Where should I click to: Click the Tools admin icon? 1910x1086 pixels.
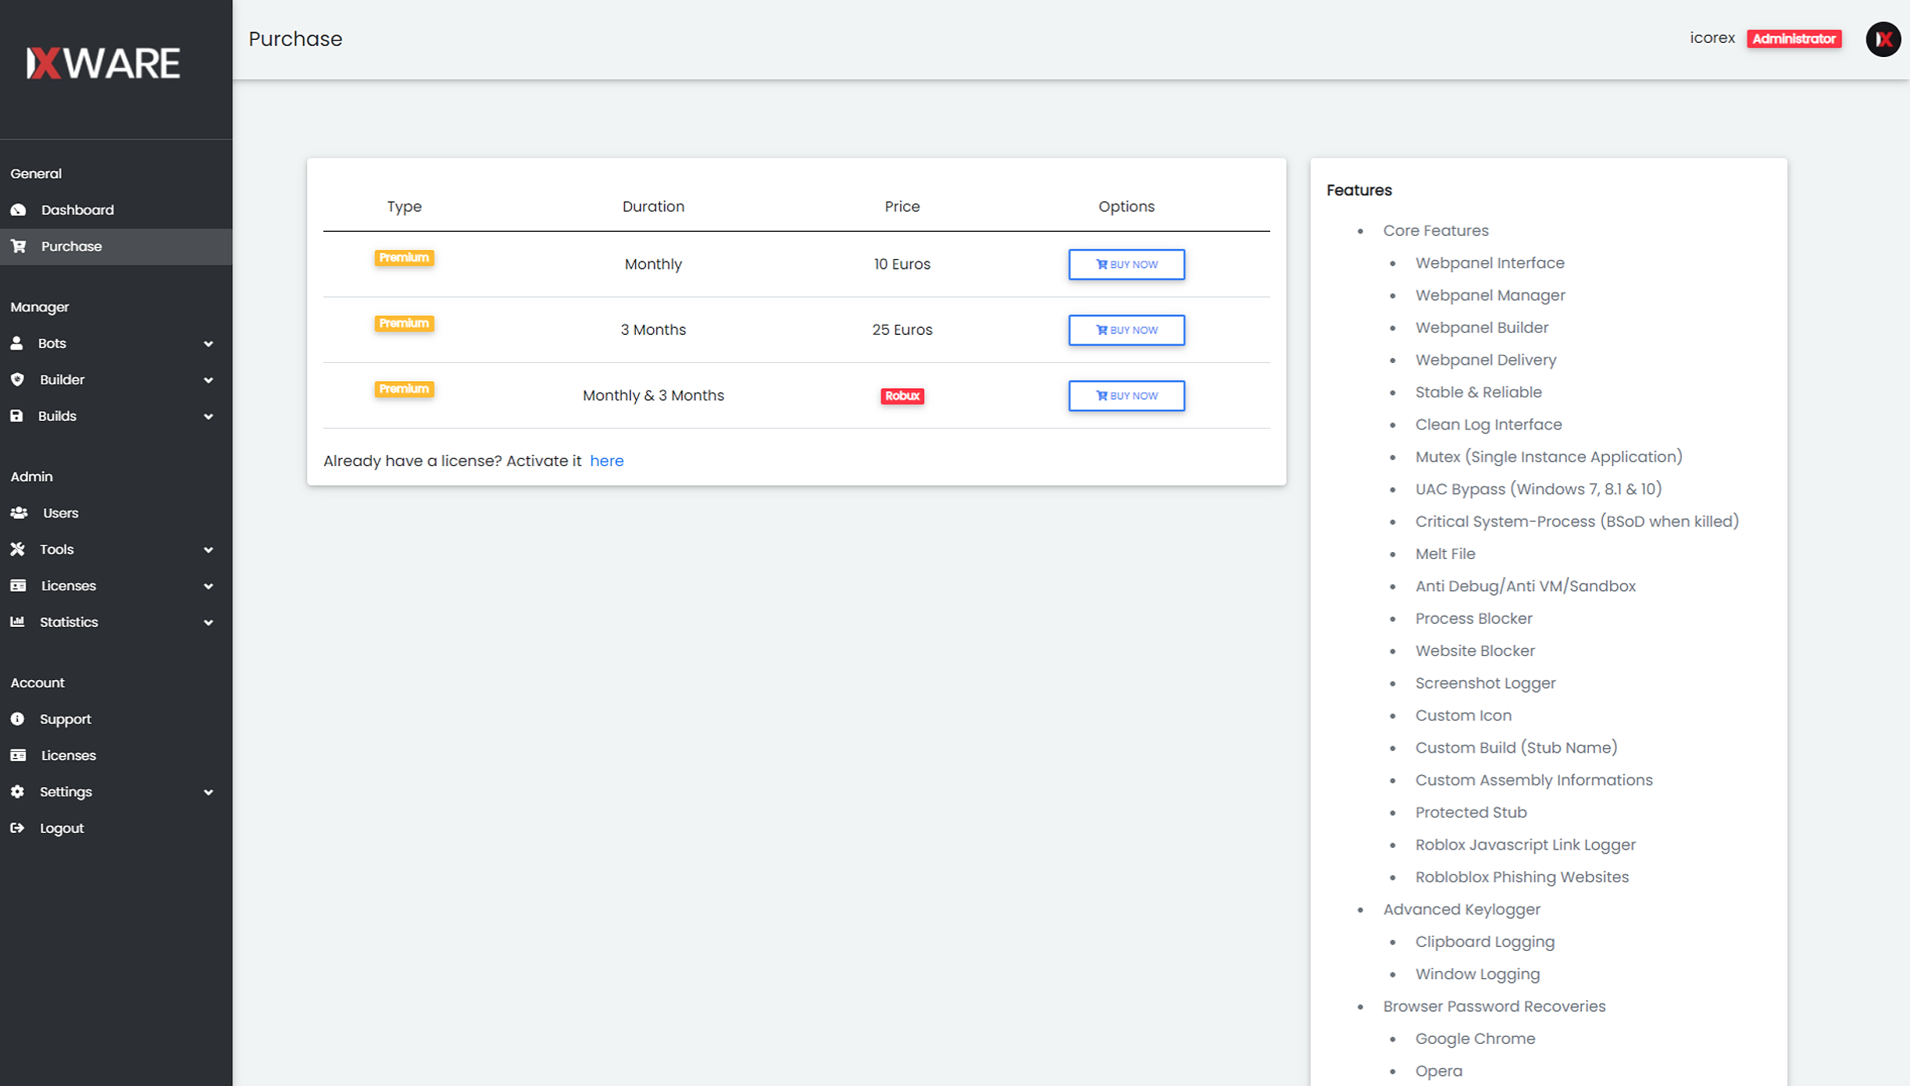[19, 548]
